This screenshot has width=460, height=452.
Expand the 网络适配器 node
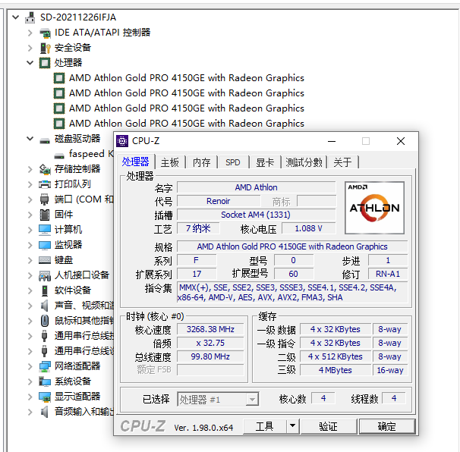[30, 366]
